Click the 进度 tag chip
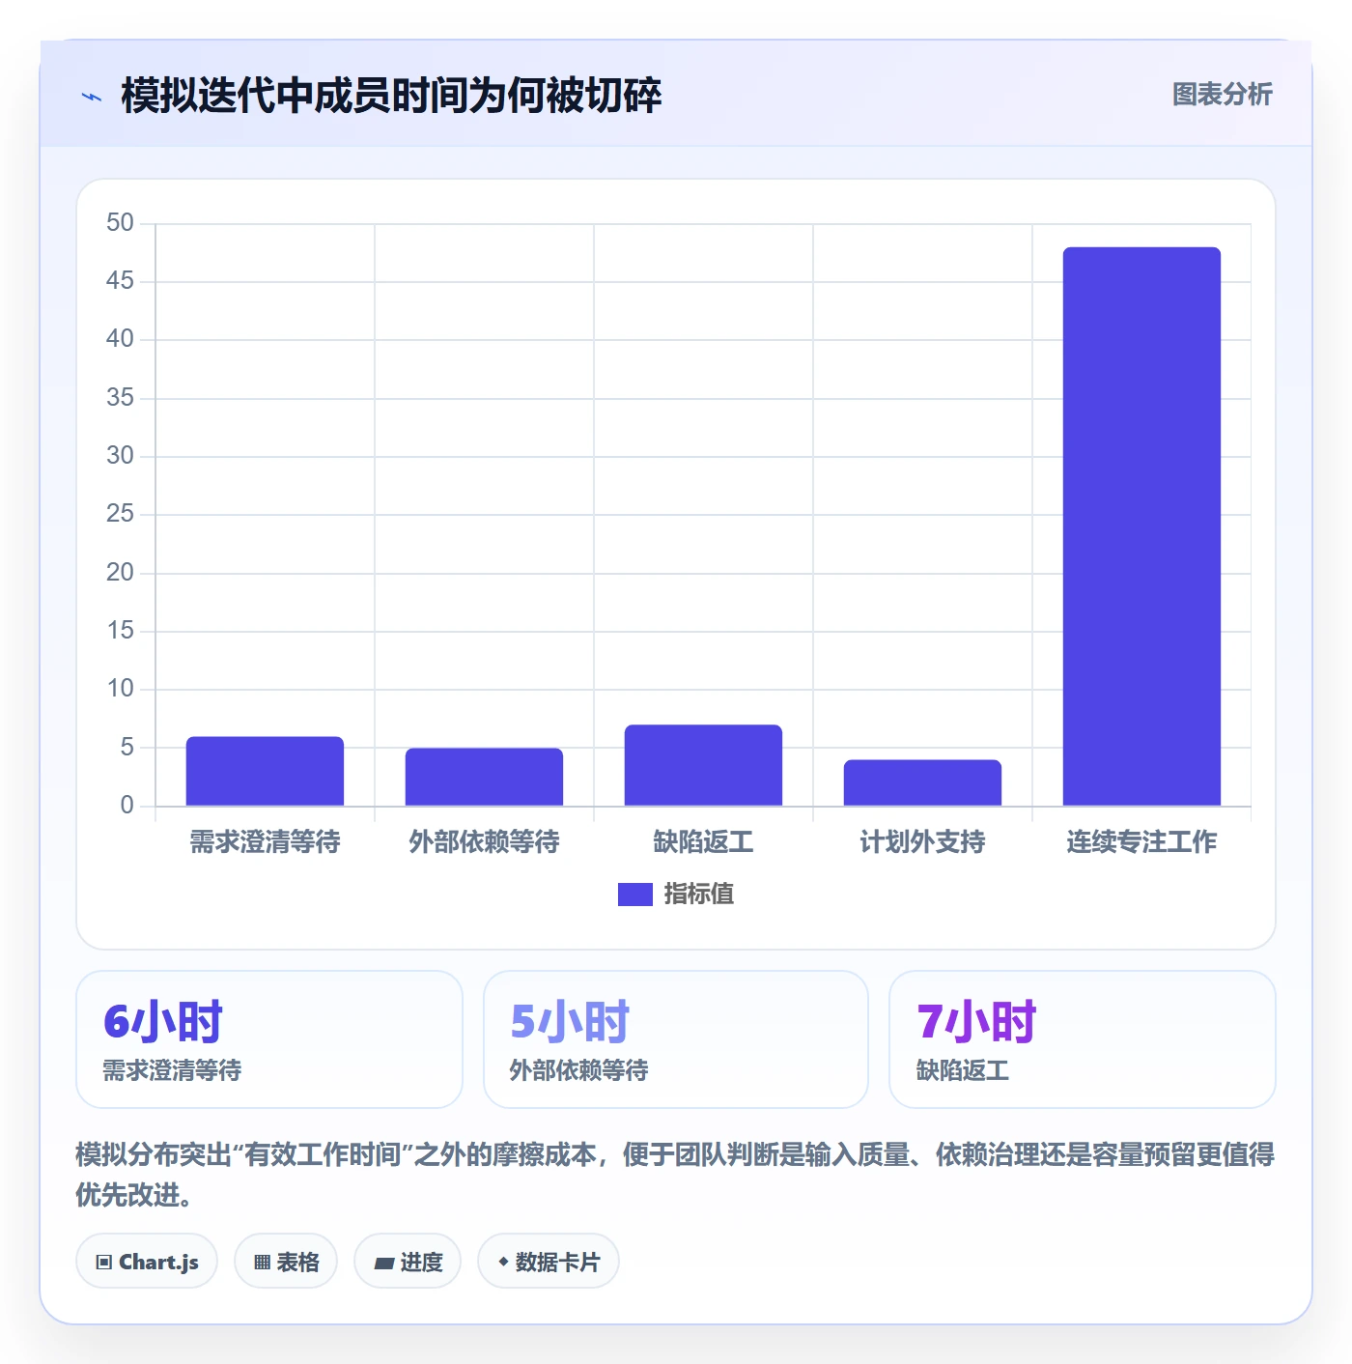The width and height of the screenshot is (1352, 1364). 408,1262
